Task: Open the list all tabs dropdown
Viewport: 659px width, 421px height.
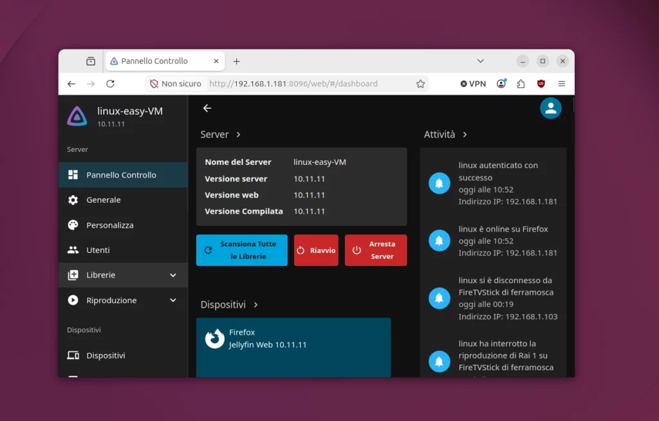Action: click(480, 61)
